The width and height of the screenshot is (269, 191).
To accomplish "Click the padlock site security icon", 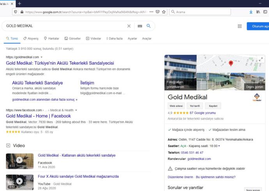I will pyautogui.click(x=22, y=12).
